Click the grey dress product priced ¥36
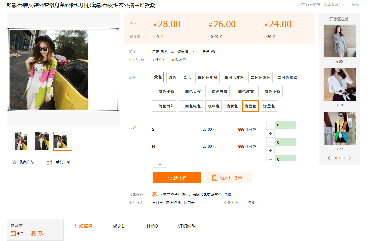The image size is (373, 241). 339,41
